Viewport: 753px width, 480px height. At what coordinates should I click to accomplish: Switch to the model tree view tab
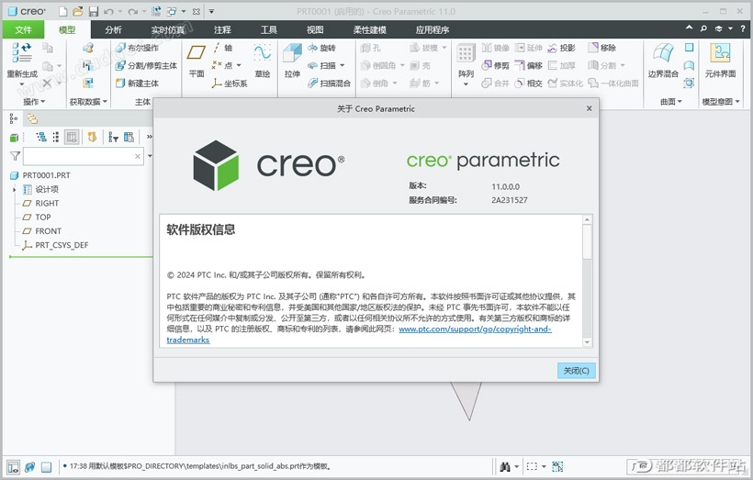[x=14, y=118]
